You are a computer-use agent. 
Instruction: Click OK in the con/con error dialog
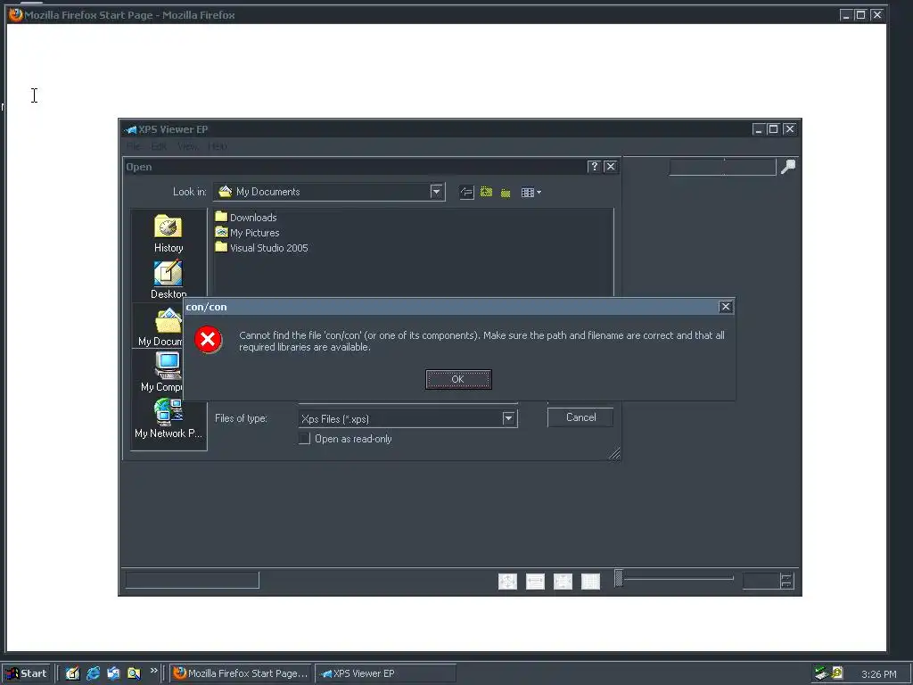[458, 379]
